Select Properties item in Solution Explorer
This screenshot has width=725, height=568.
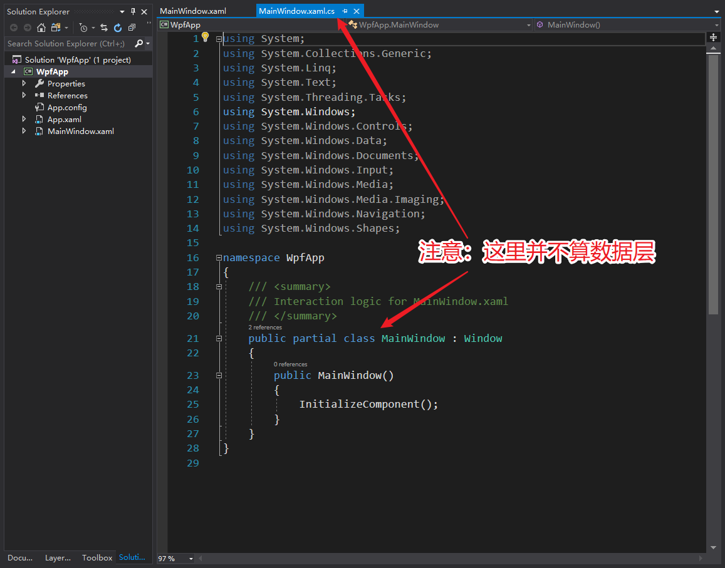coord(66,84)
